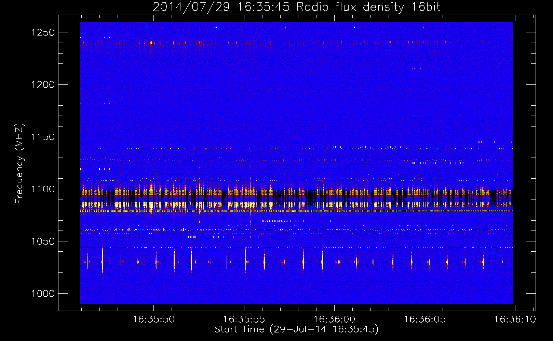The height and width of the screenshot is (341, 553).
Task: Click the 16:36:05 time tick label
Action: point(425,320)
